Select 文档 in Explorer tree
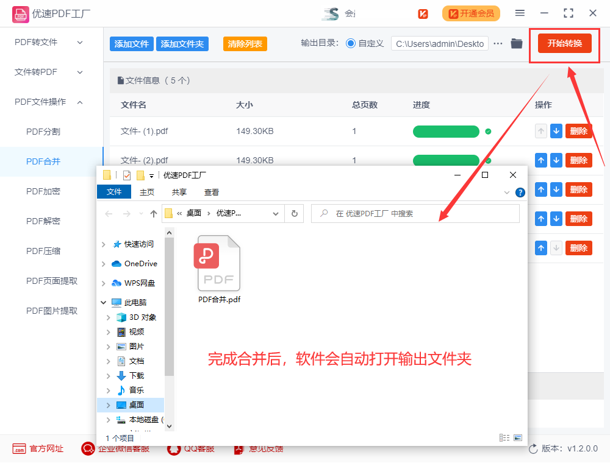The height and width of the screenshot is (463, 610). (x=136, y=361)
